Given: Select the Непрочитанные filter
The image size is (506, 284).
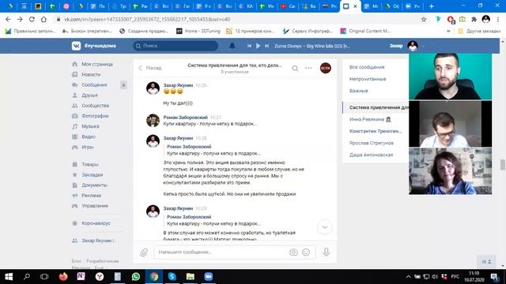Looking at the screenshot, I should tap(368, 79).
